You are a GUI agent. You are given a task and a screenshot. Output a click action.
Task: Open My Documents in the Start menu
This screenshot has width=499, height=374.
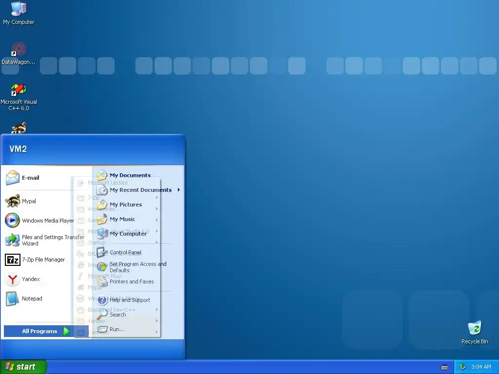coord(139,175)
